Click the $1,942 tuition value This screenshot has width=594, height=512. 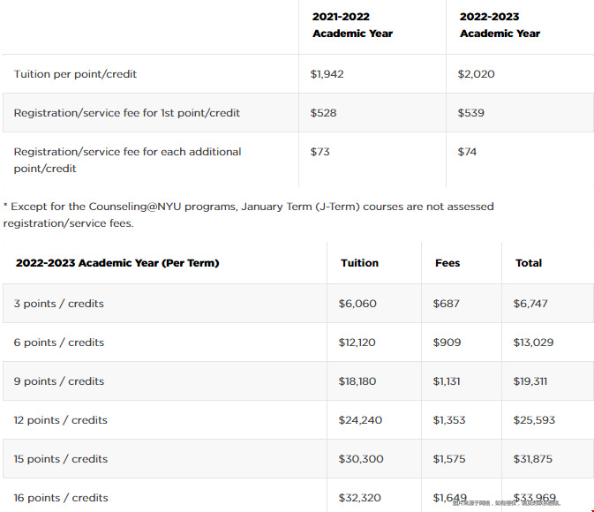(327, 74)
